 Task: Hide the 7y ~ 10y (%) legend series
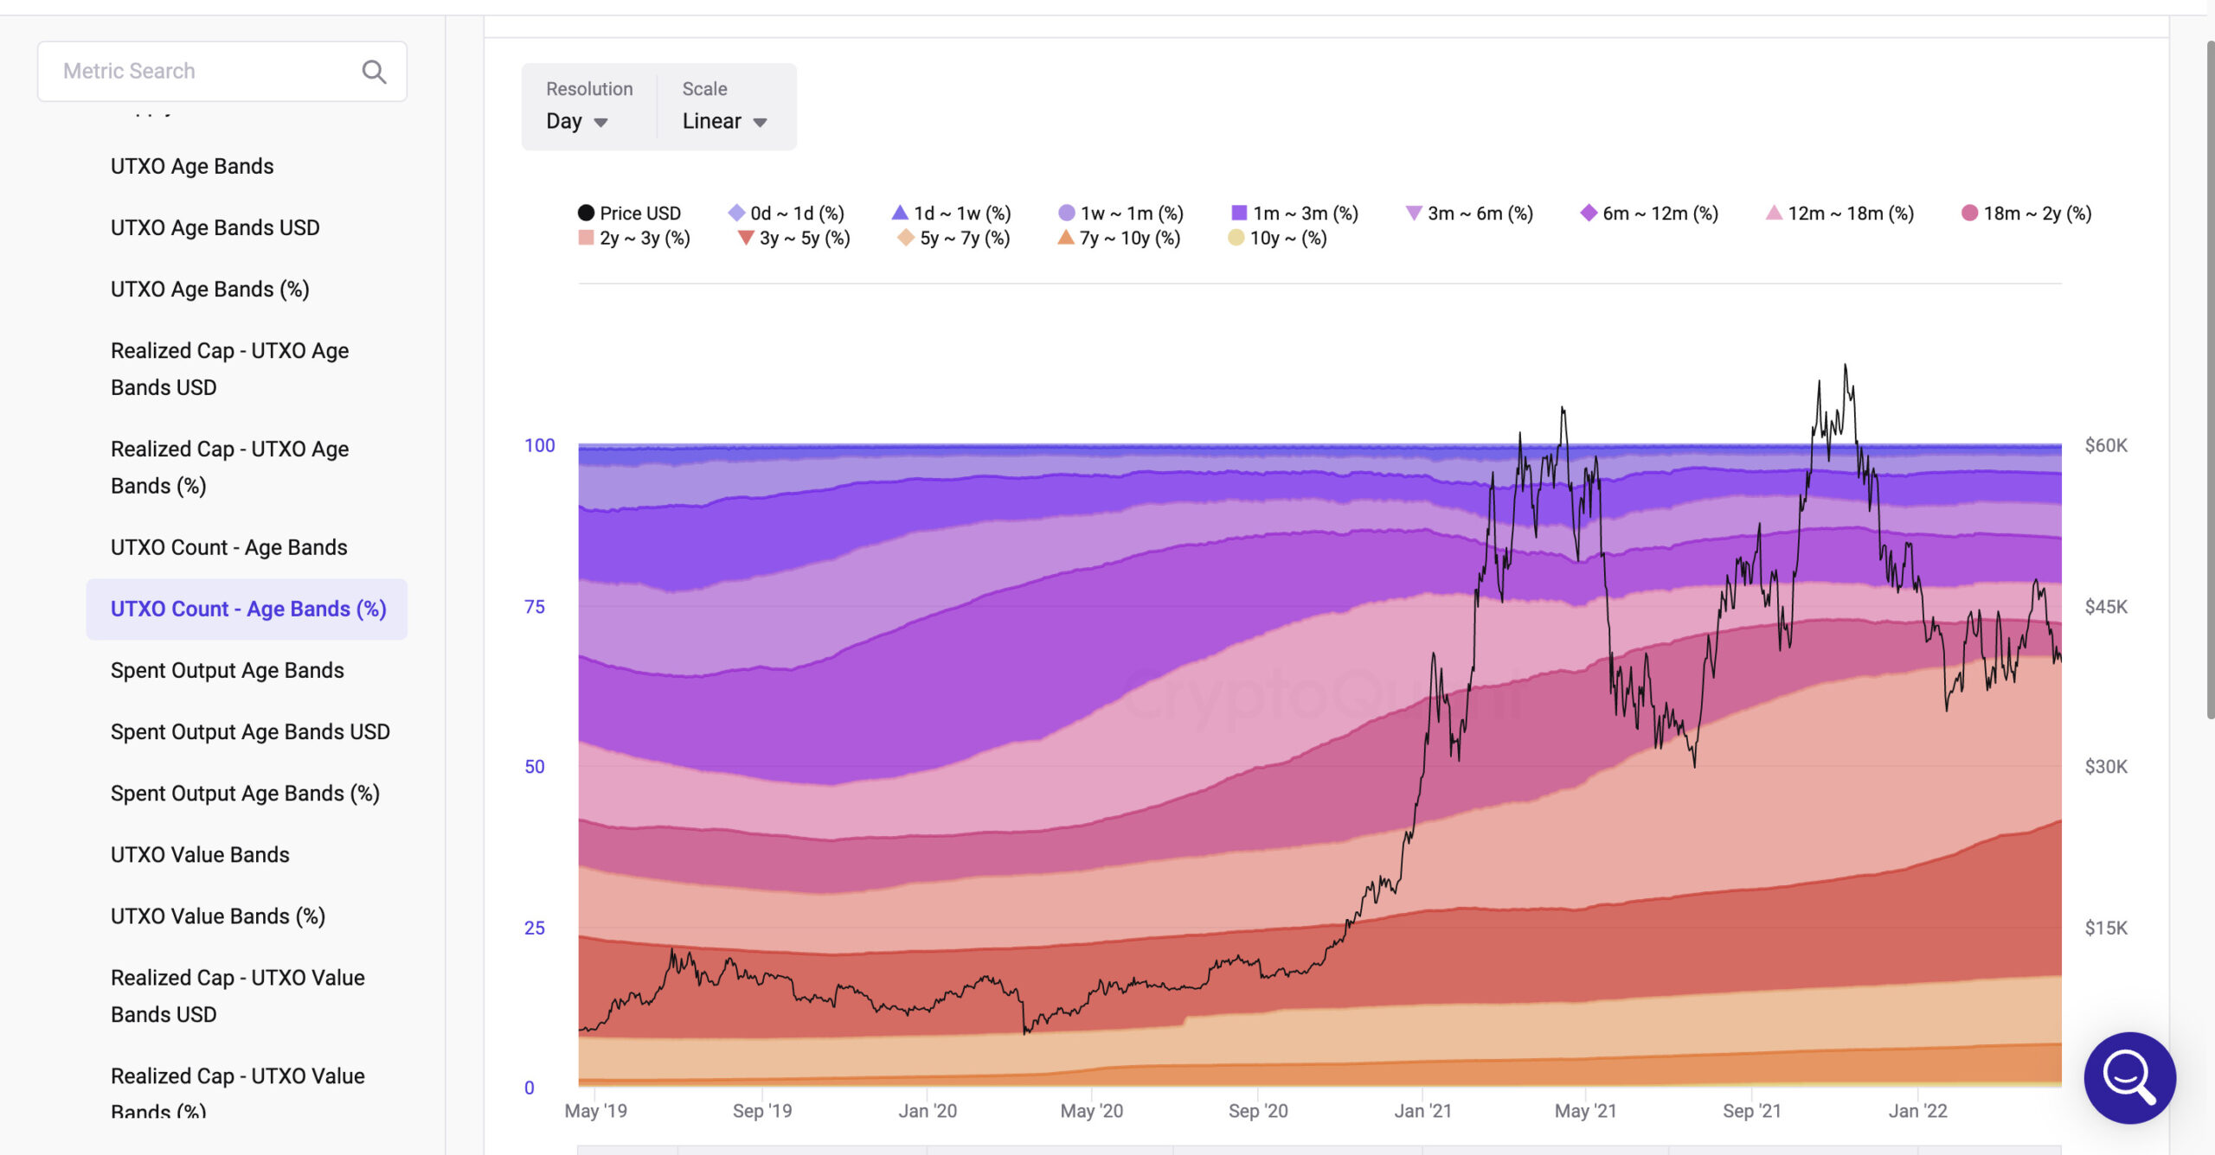[x=1119, y=238]
